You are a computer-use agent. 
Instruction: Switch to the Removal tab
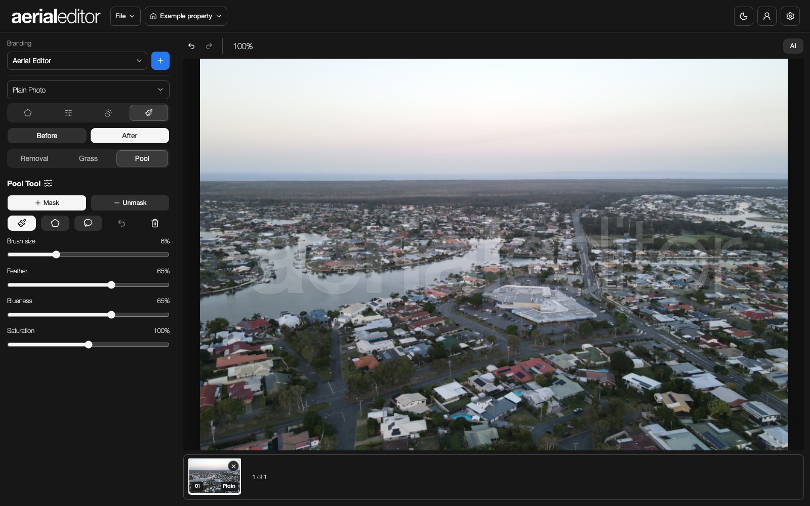[x=34, y=158]
